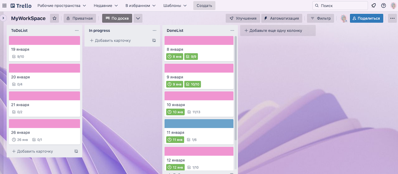Toggle the 11 янв due date badge

(x=175, y=140)
